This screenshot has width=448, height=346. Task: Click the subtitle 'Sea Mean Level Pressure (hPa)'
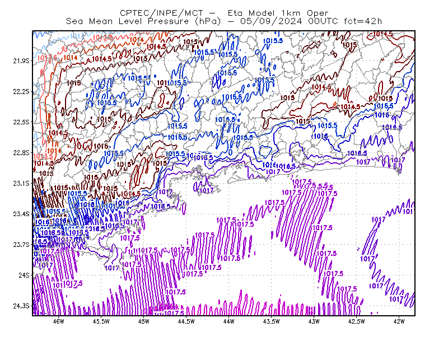[x=143, y=21]
